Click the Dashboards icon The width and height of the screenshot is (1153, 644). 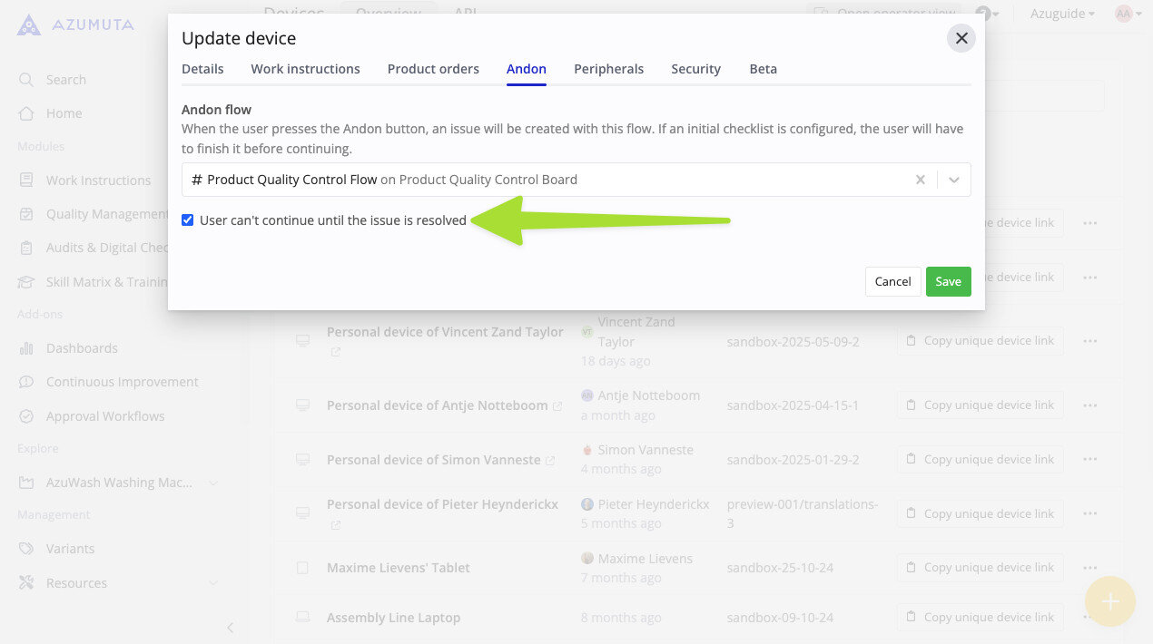27,347
